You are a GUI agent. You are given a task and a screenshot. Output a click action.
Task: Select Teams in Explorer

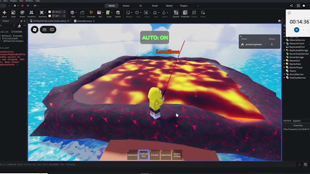(291, 71)
